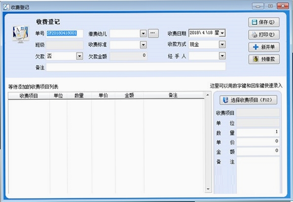This screenshot has height=202, width=293.
Task: Click the 收费项目 column header
Action: [29, 96]
